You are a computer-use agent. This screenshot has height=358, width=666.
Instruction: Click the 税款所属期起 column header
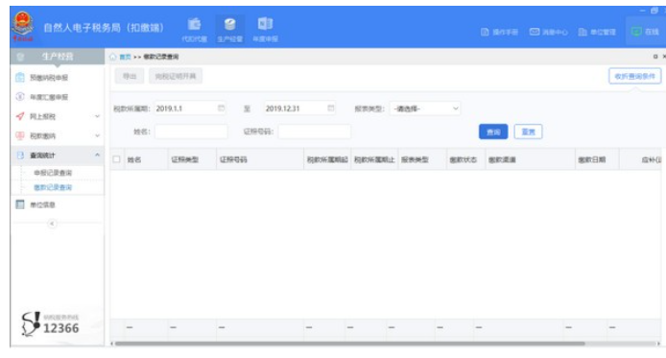coord(327,159)
